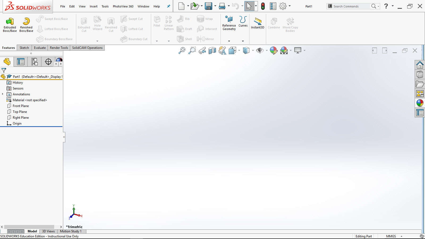
Task: Open the Appearances panel in the task pane
Action: pyautogui.click(x=420, y=103)
